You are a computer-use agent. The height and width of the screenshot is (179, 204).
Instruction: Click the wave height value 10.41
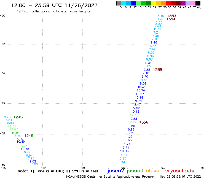[x=141, y=87]
